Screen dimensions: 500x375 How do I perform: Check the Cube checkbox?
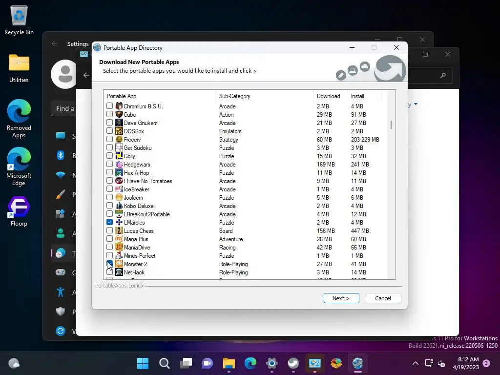click(109, 114)
